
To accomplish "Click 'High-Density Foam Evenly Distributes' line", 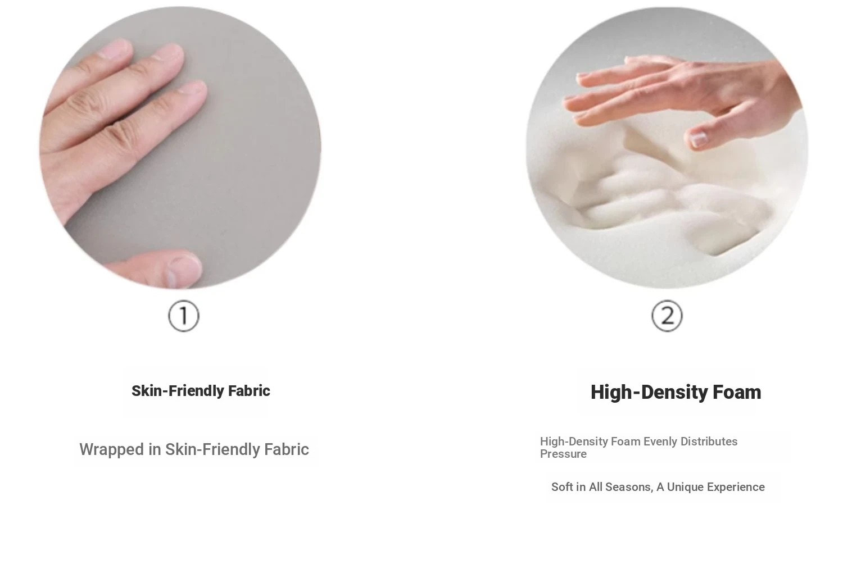I will pyautogui.click(x=638, y=441).
